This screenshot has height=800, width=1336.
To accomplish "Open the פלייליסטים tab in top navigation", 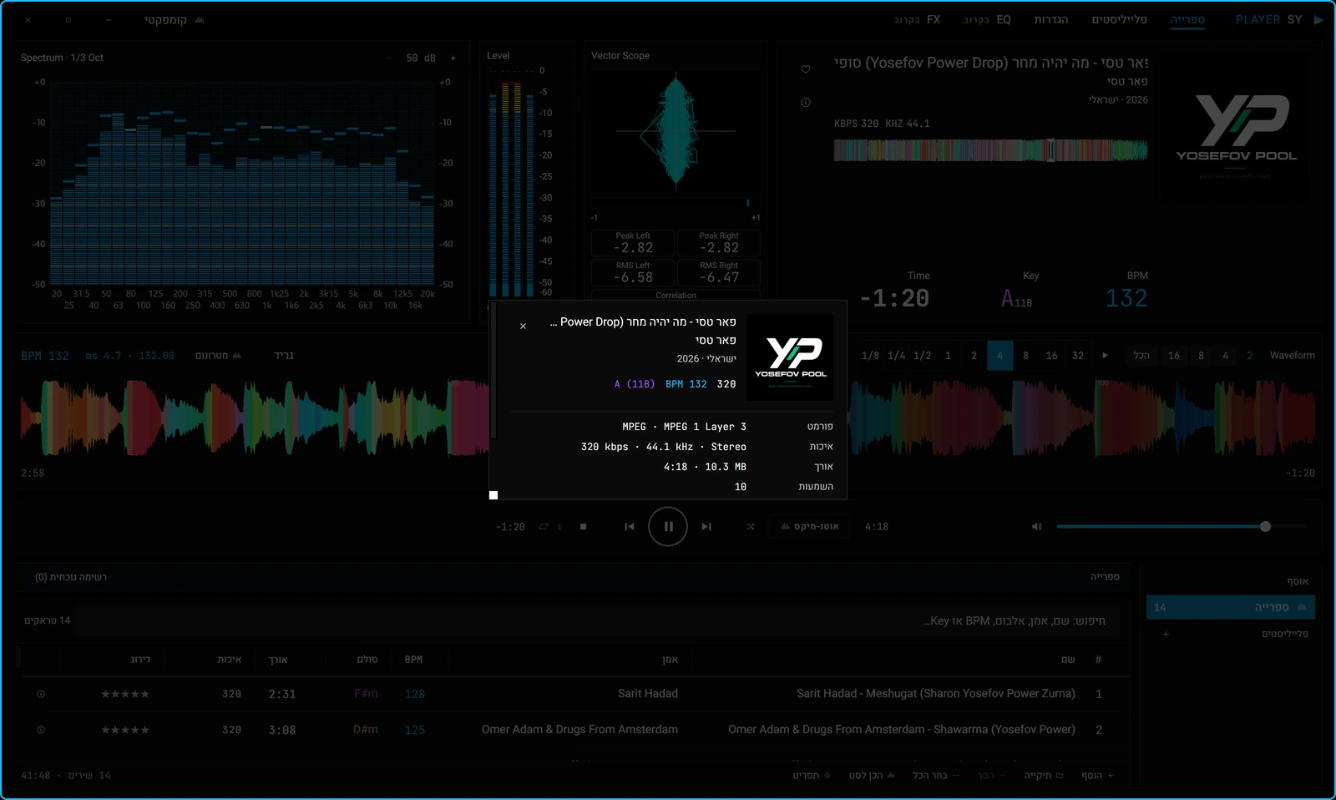I will pyautogui.click(x=1119, y=19).
